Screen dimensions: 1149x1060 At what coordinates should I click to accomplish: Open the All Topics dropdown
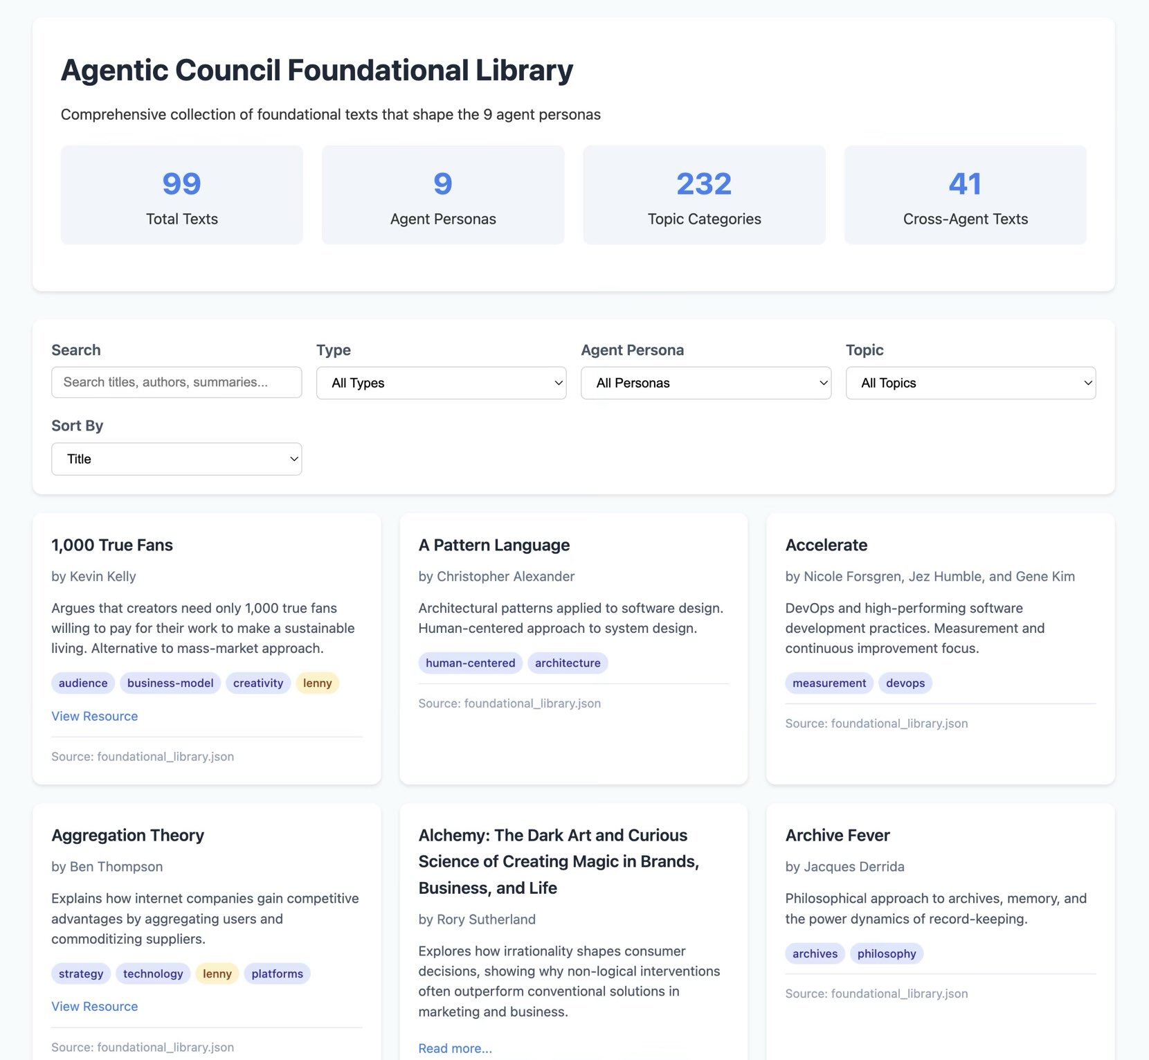(x=970, y=383)
